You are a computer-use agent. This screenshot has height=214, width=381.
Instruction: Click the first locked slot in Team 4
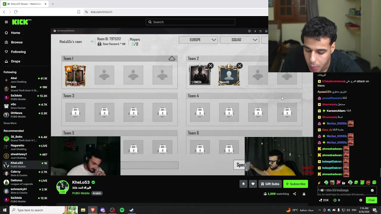[x=200, y=112]
